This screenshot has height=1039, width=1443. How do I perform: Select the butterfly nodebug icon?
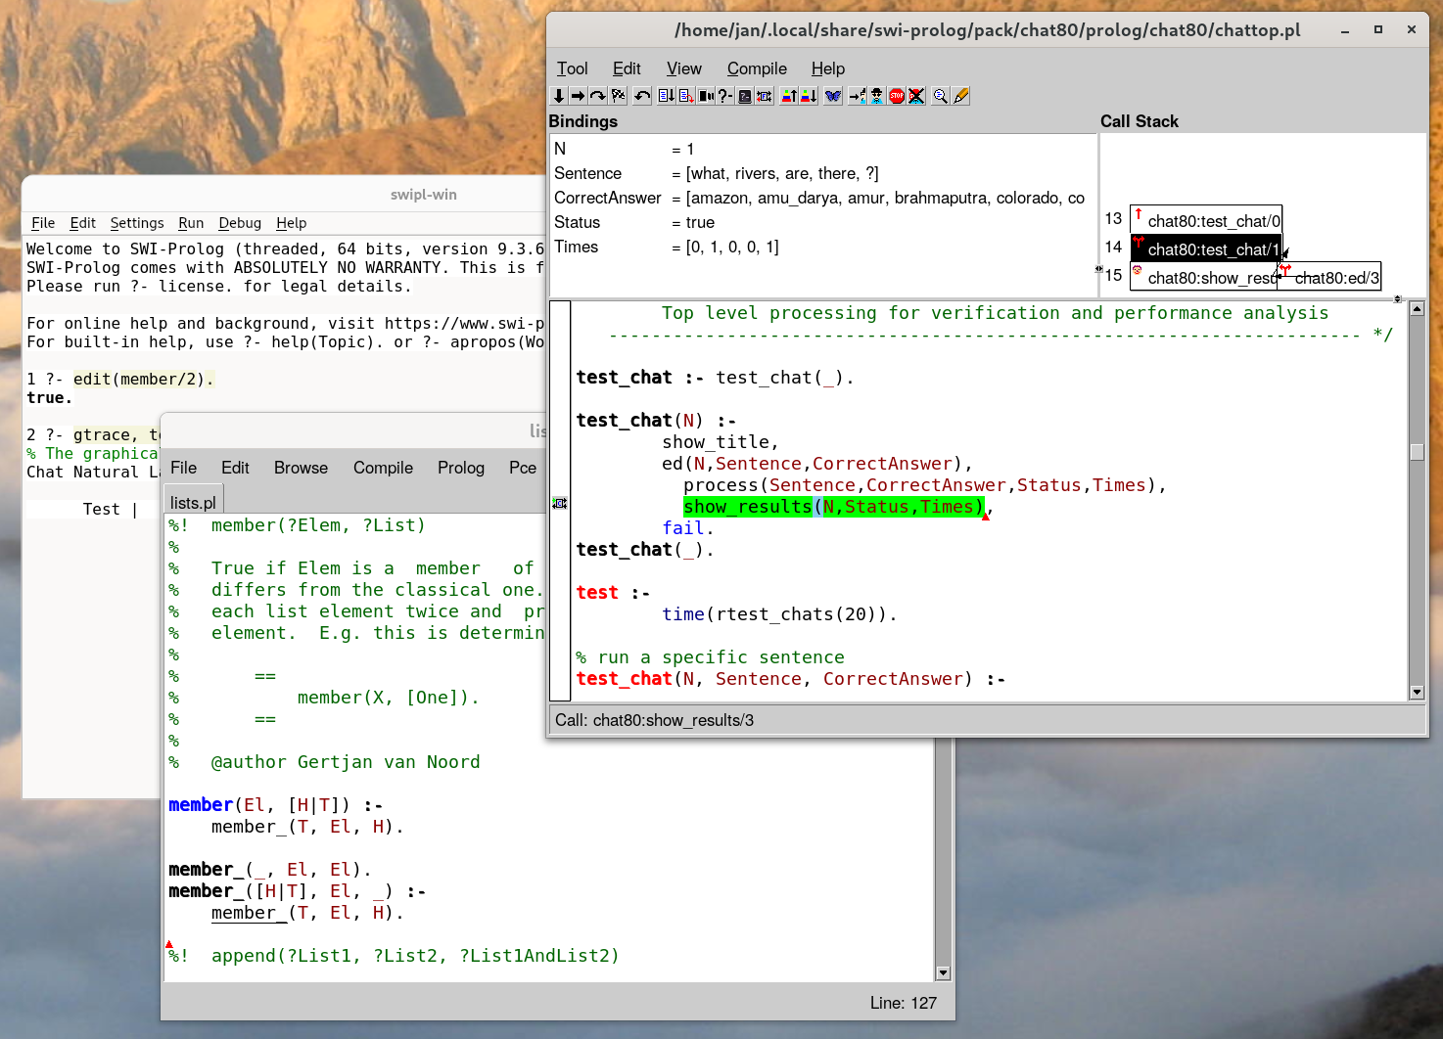833,96
